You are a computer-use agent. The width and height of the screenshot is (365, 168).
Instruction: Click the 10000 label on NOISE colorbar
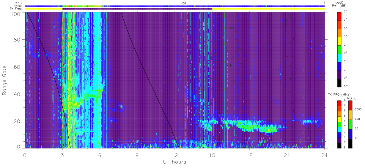[x=357, y=110]
